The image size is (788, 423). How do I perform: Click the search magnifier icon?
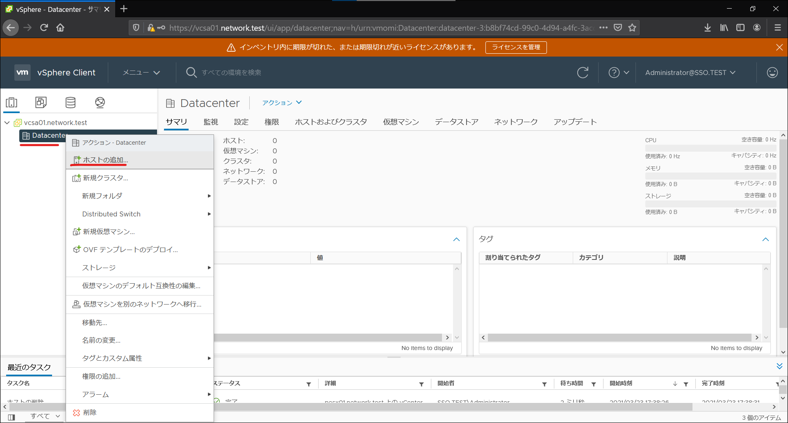click(191, 73)
